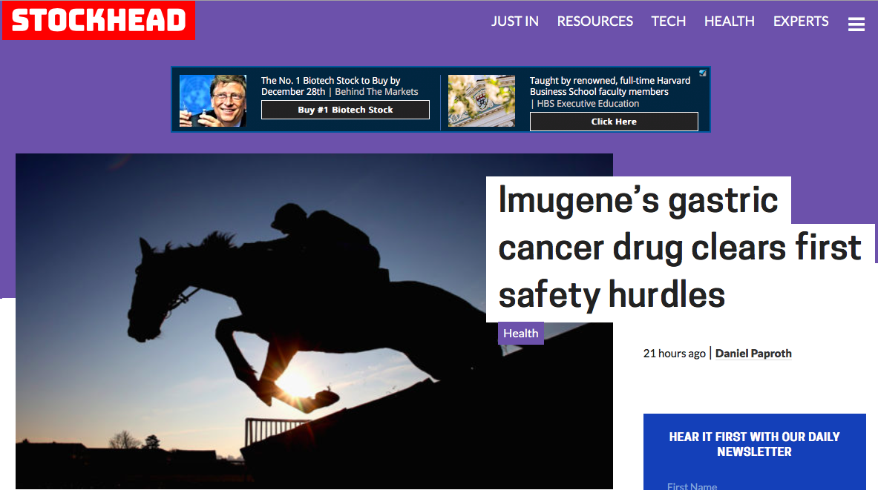Click the Bill Gates ad thumbnail
Screen dimensions: 878x490
pos(213,101)
